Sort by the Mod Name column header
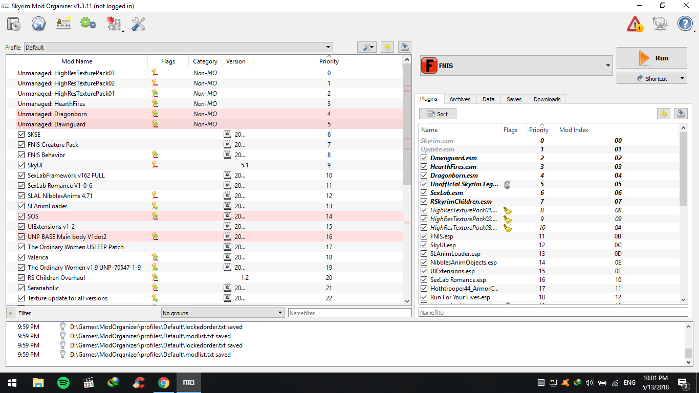Image resolution: width=699 pixels, height=393 pixels. pyautogui.click(x=77, y=61)
